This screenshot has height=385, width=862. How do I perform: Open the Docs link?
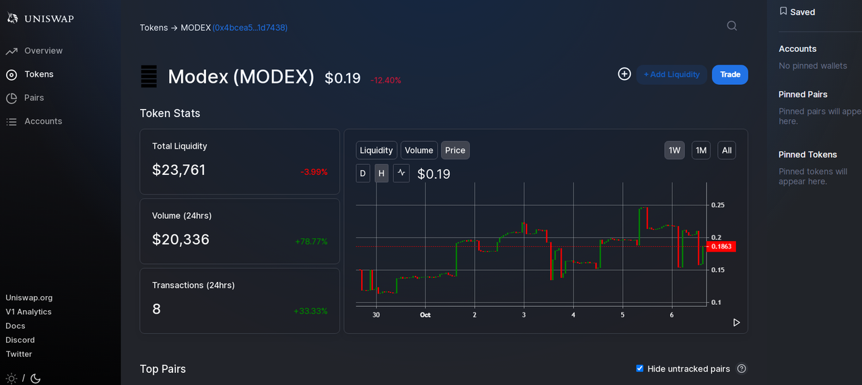pyautogui.click(x=15, y=326)
